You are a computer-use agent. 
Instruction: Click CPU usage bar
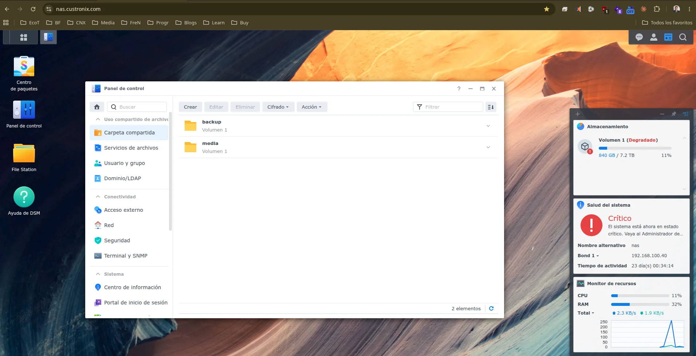point(640,296)
